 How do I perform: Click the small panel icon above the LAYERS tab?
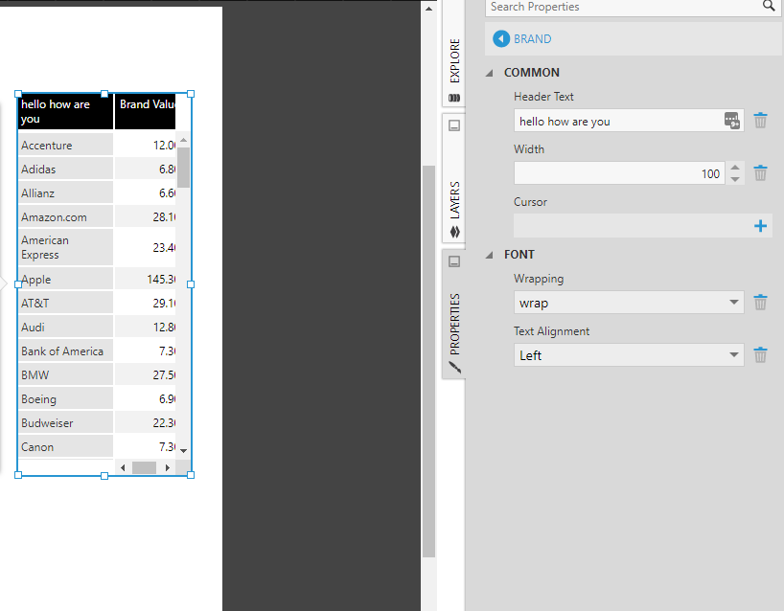454,124
